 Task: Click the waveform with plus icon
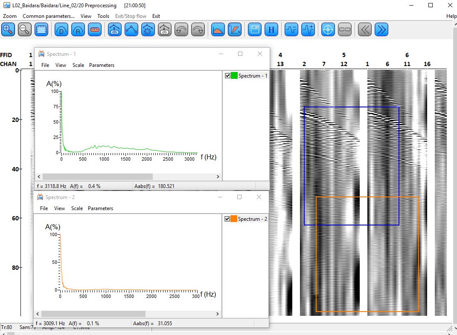[x=308, y=29]
